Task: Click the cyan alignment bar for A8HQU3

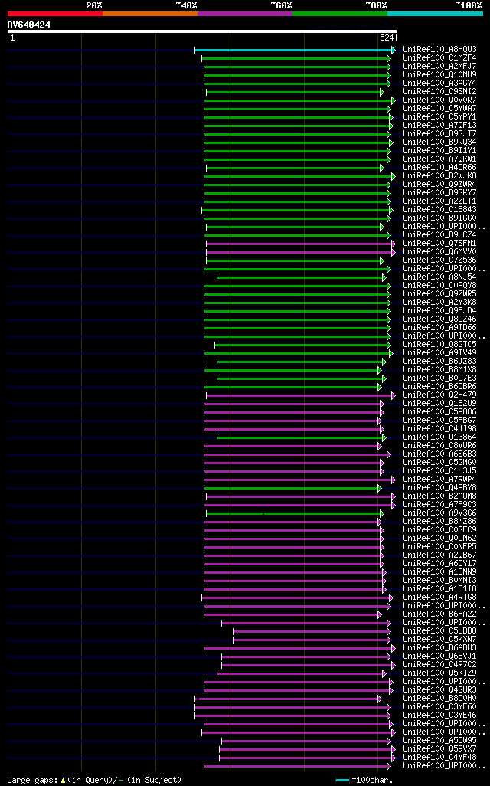Action: pyautogui.click(x=295, y=50)
